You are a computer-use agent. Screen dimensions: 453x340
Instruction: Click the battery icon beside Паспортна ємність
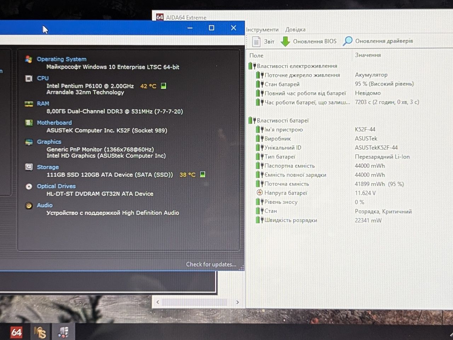(260, 166)
